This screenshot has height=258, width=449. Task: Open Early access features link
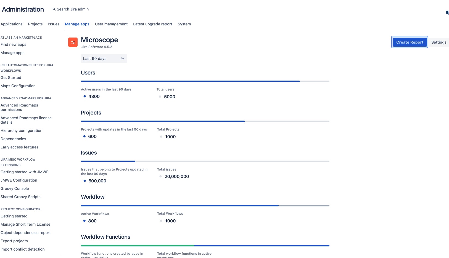point(19,147)
